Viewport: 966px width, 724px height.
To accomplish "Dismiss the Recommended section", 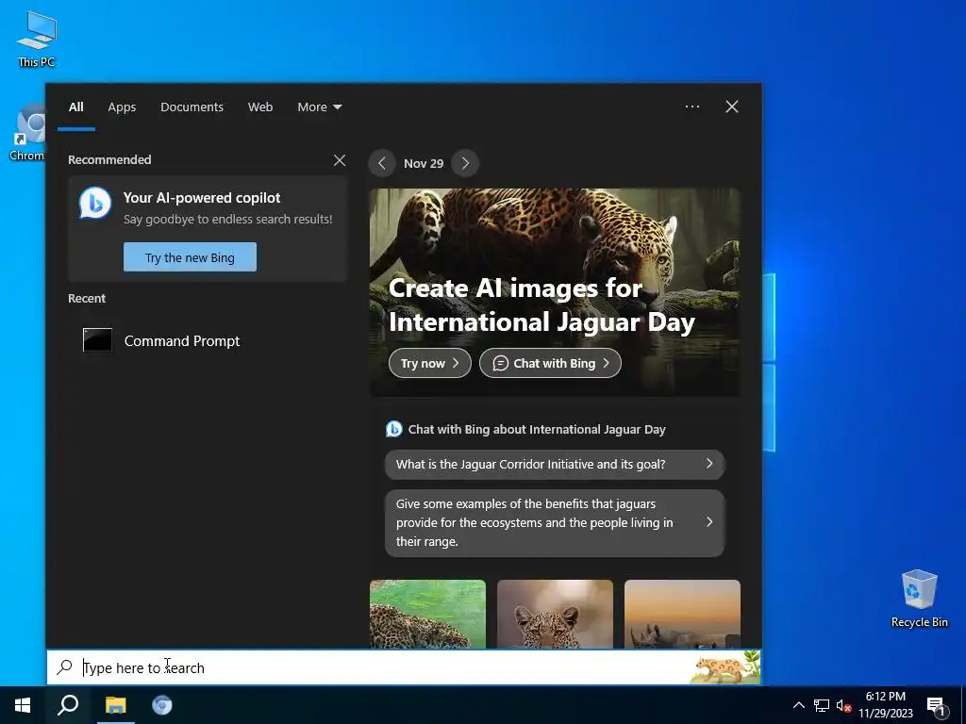I will pos(340,160).
